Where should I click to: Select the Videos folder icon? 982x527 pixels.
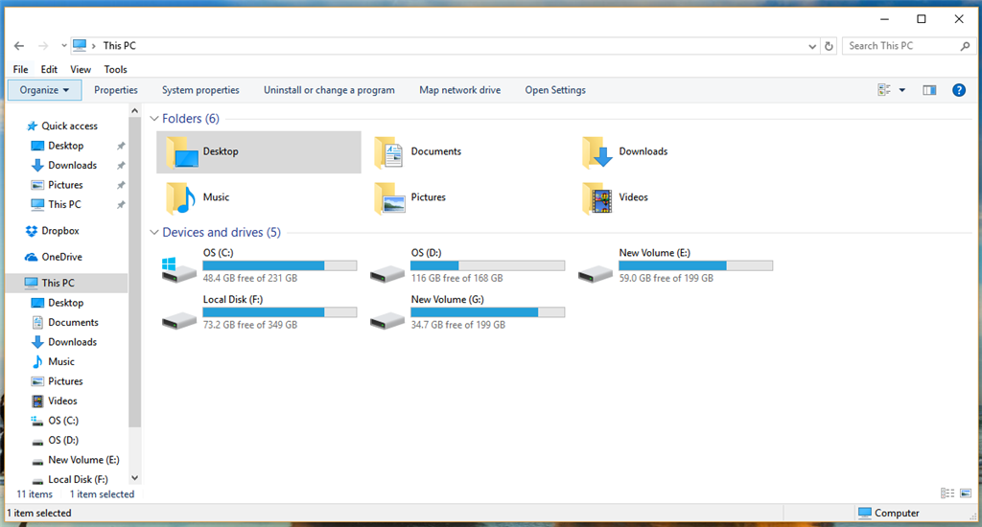pyautogui.click(x=596, y=197)
